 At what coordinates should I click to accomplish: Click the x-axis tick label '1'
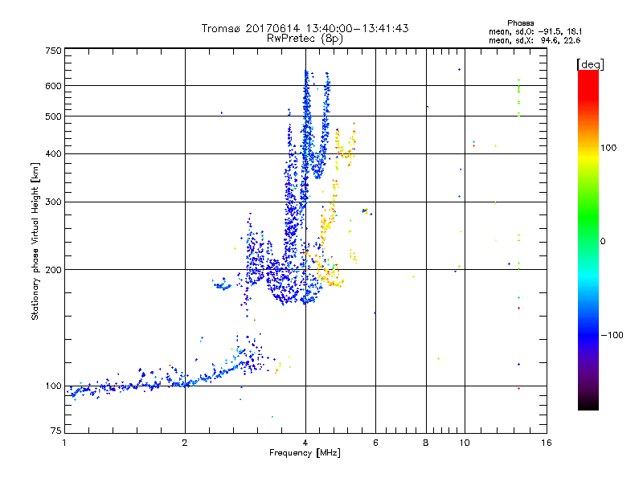click(x=64, y=443)
